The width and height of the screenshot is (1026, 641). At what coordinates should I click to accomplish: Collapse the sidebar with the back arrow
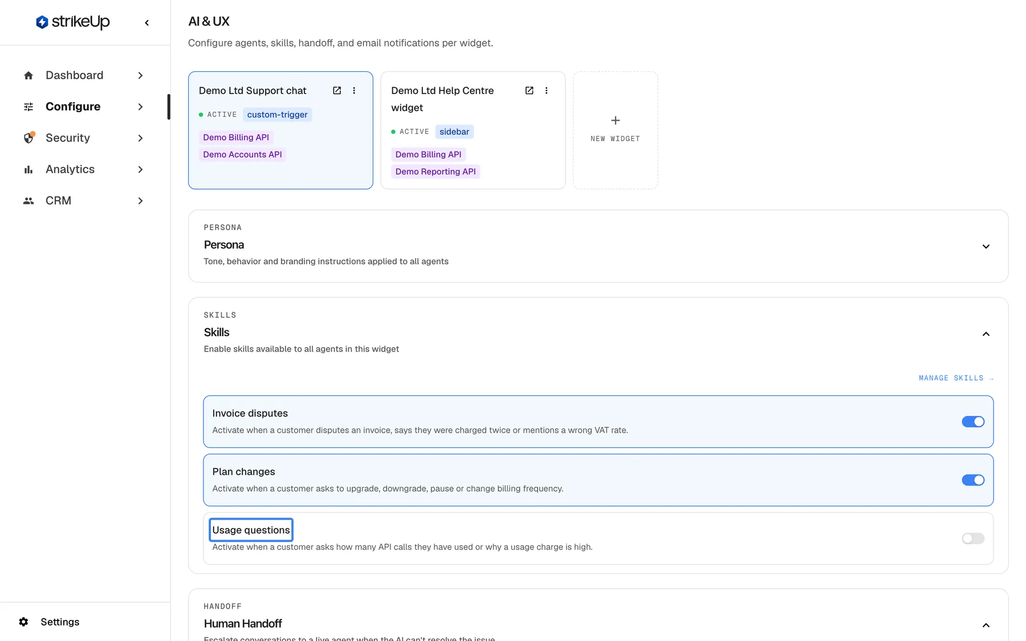click(147, 23)
